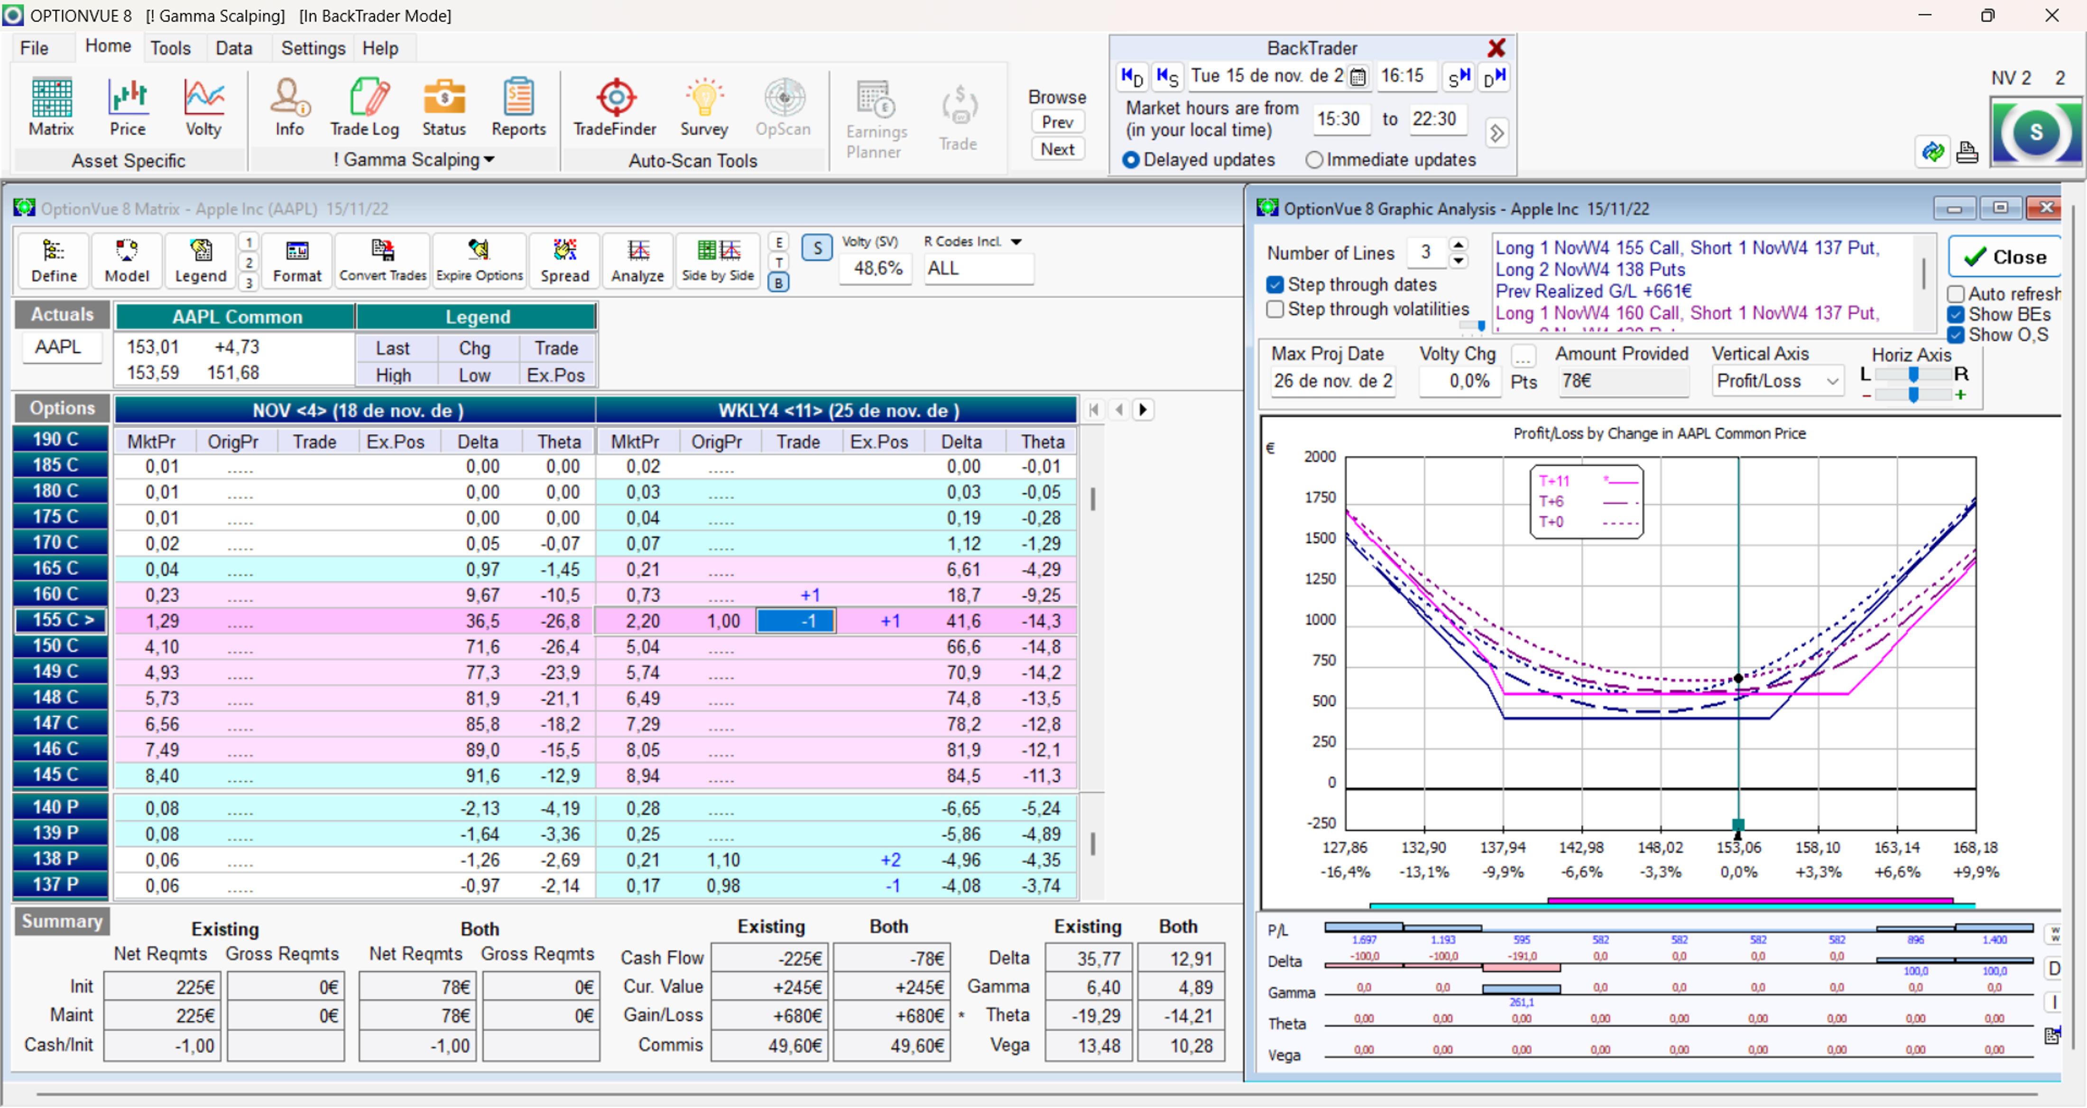Select Delayed updates radio button
This screenshot has width=2087, height=1108.
click(x=1131, y=160)
